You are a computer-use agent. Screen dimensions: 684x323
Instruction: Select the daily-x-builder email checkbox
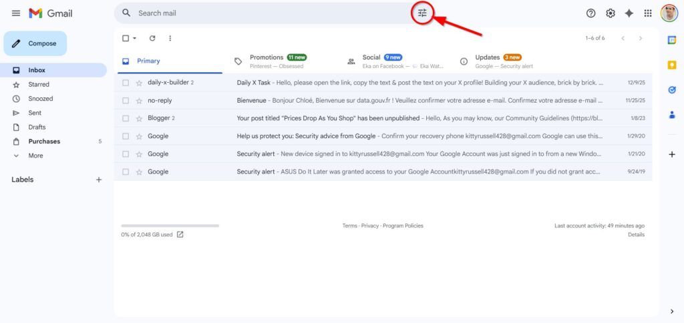tap(126, 83)
